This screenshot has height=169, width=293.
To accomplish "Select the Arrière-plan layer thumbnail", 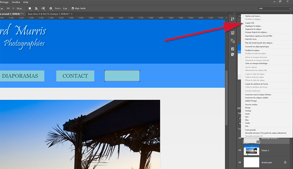I will tap(251, 162).
